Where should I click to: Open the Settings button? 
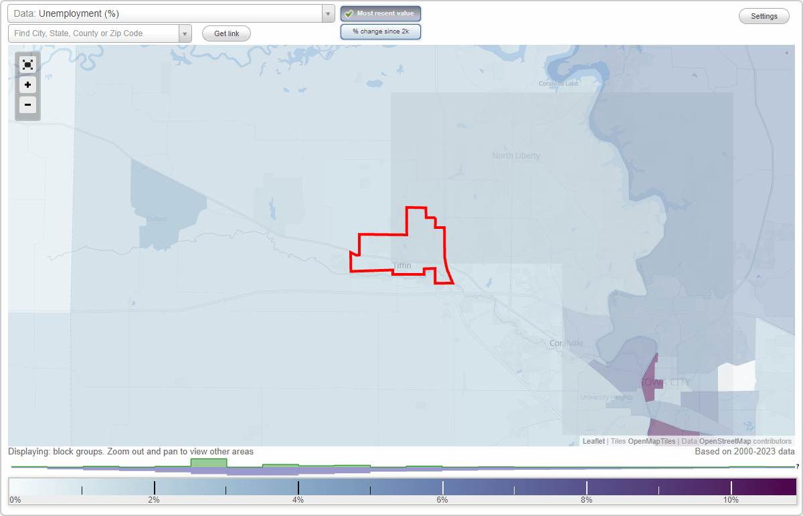[x=764, y=17]
